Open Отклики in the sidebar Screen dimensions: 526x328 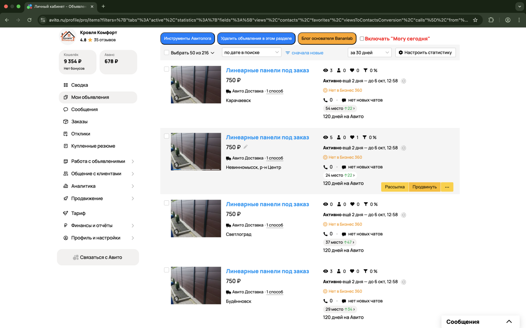pos(98,134)
